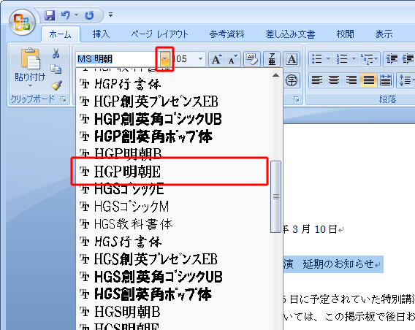Apply a numbered list
This screenshot has height=330, width=415.
(342, 59)
